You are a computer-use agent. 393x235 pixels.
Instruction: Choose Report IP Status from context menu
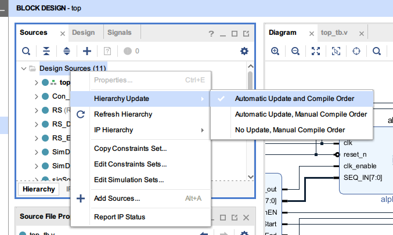point(119,217)
